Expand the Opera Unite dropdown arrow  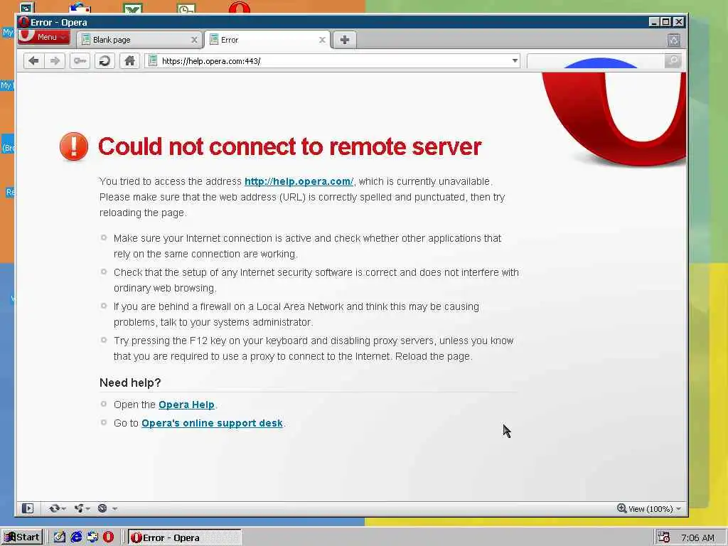click(x=87, y=509)
